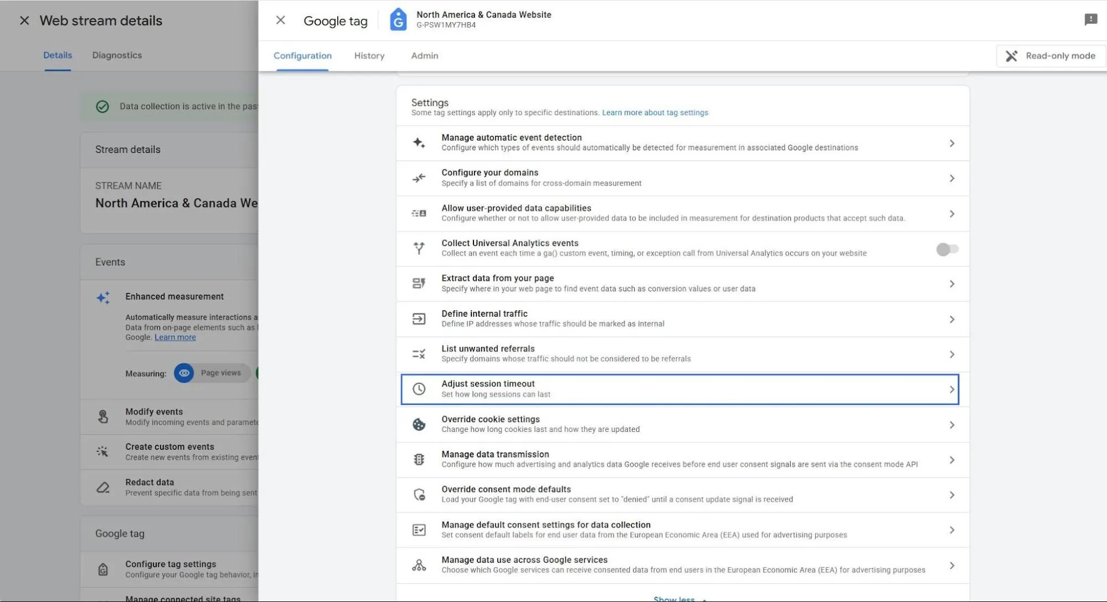Switch to the Configuration tab

[x=302, y=56]
